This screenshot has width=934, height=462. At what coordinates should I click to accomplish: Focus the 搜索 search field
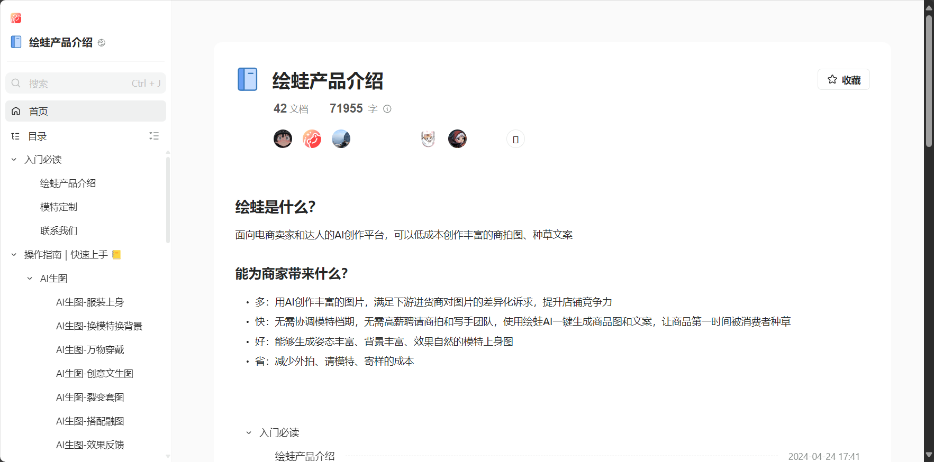(x=86, y=83)
